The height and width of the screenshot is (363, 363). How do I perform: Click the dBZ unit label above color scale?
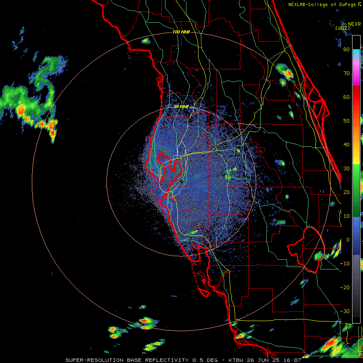(342, 28)
